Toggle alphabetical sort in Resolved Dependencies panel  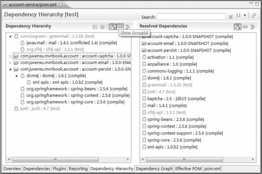[x=237, y=27]
